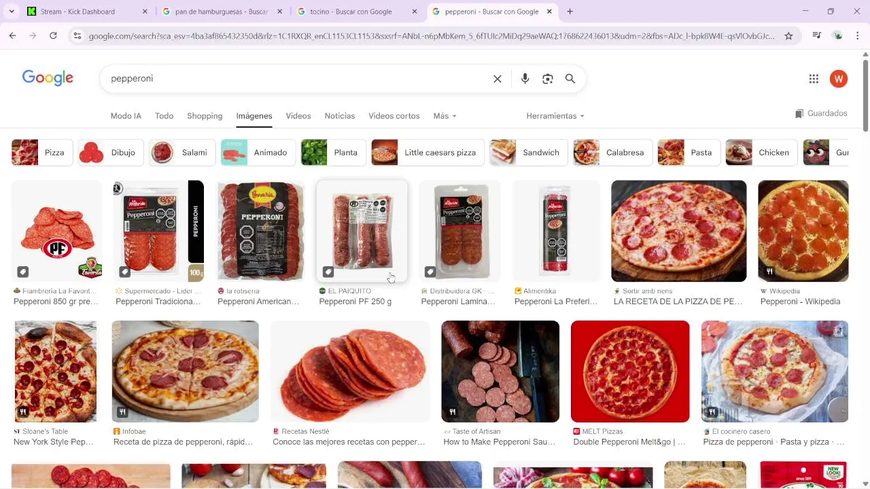Start a voice search with microphone icon
The height and width of the screenshot is (489, 870).
pos(525,79)
